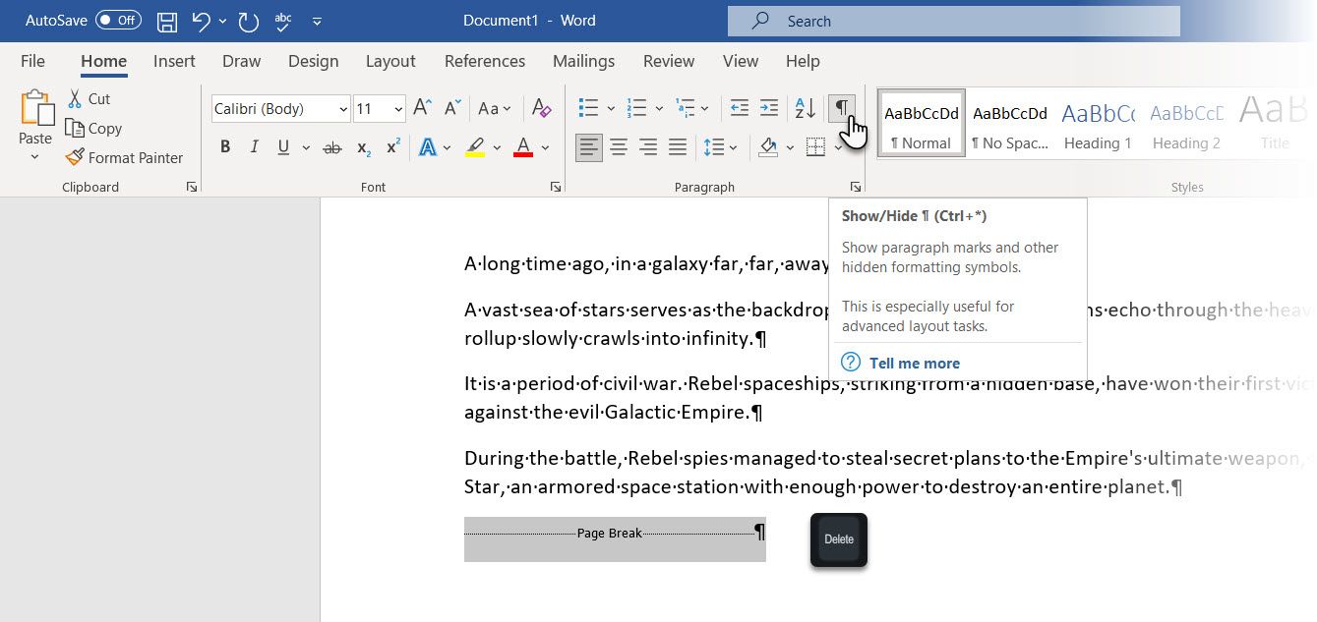Screen dimensions: 1317x622
Task: Switch to the Draw tab
Action: click(241, 61)
